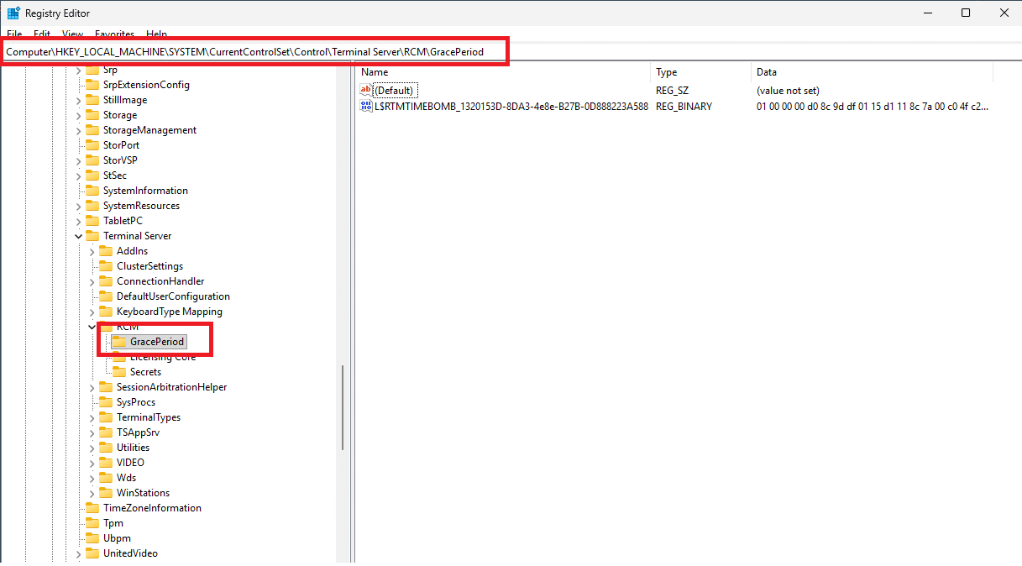Click the registry path address bar
1022x566 pixels.
pyautogui.click(x=252, y=52)
